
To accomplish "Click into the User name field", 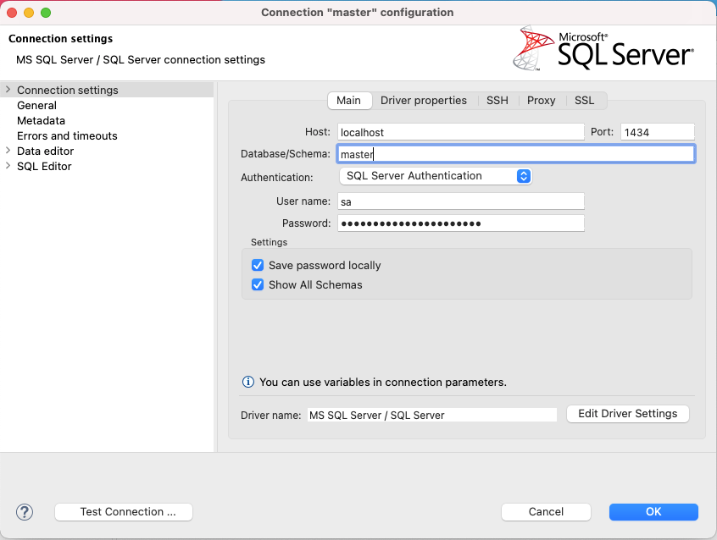I will (460, 201).
